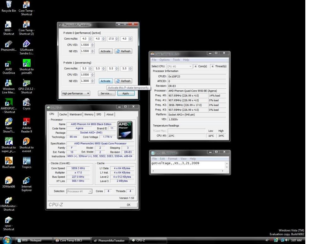Increase the P-state 0 CPU VID stepper
Screen dimensions: 322x244
coord(93,44)
